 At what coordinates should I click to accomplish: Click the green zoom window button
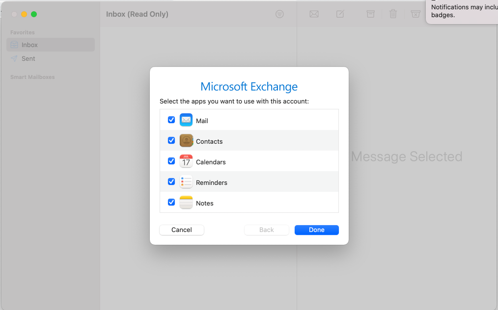point(34,14)
